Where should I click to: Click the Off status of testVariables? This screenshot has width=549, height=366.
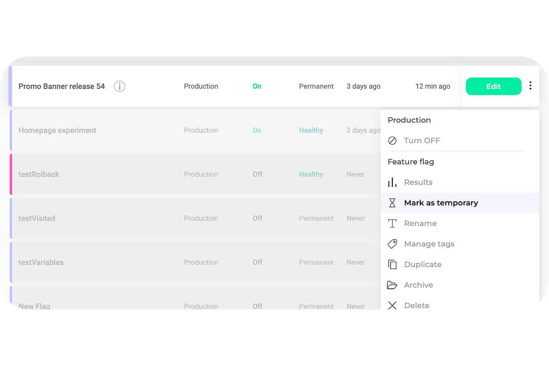coord(257,262)
